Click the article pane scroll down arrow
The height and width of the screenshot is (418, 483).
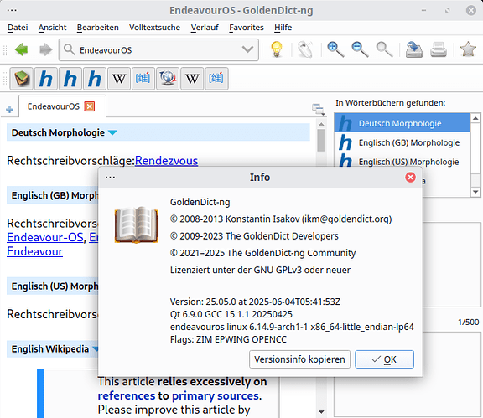click(x=321, y=411)
